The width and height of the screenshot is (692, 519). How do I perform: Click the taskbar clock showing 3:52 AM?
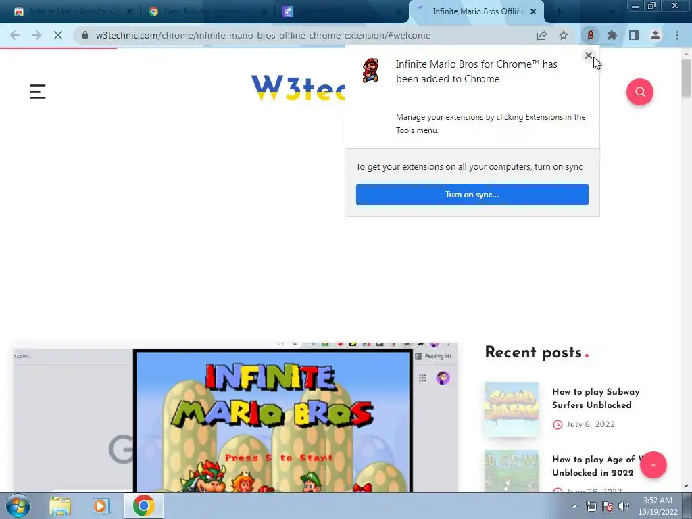click(658, 506)
